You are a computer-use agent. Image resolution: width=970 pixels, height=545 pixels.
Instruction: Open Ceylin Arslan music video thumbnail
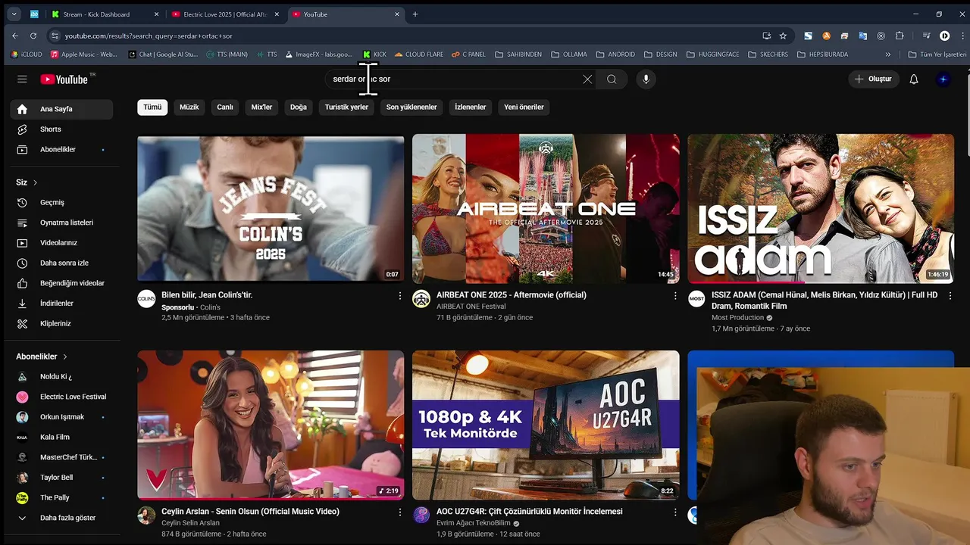click(x=271, y=425)
